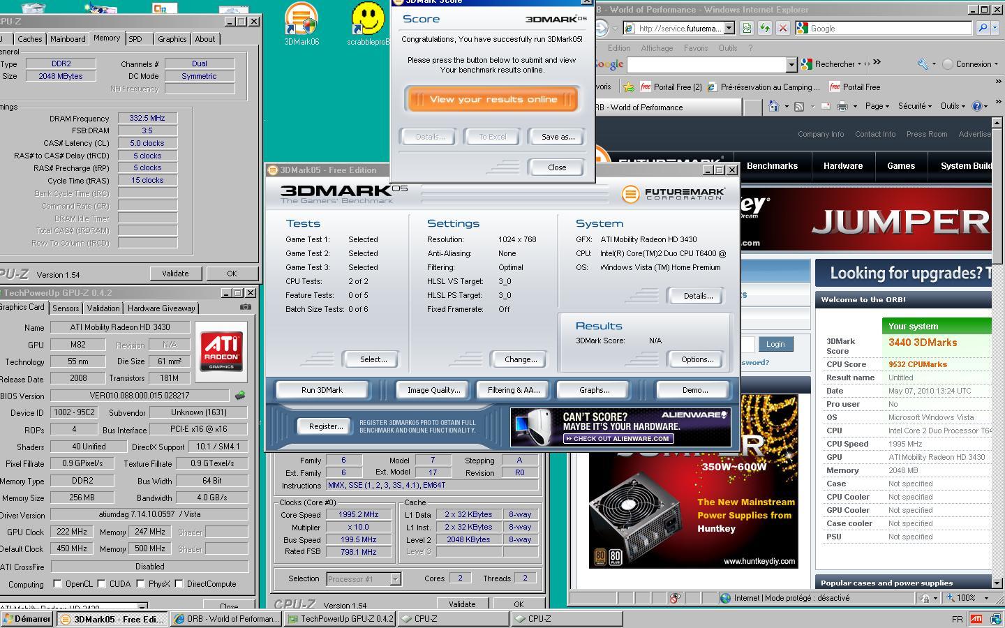Enable the PhysX checkbox in GPU-Z
This screenshot has height=628, width=1005.
click(140, 584)
